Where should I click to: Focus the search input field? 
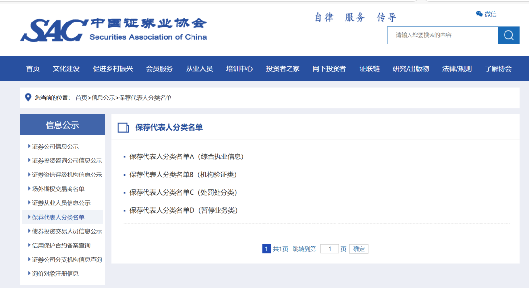[443, 35]
